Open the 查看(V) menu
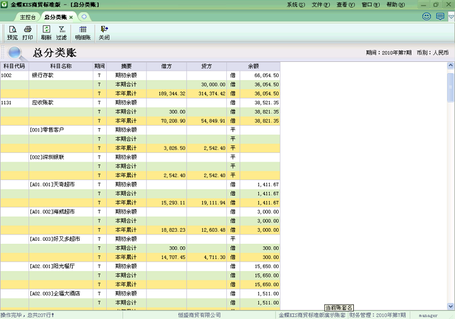 (345, 4)
